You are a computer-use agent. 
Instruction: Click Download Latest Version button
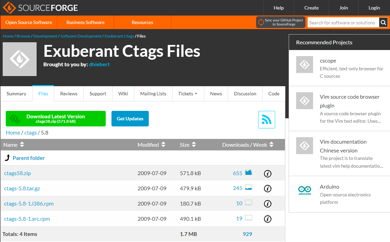(x=56, y=119)
